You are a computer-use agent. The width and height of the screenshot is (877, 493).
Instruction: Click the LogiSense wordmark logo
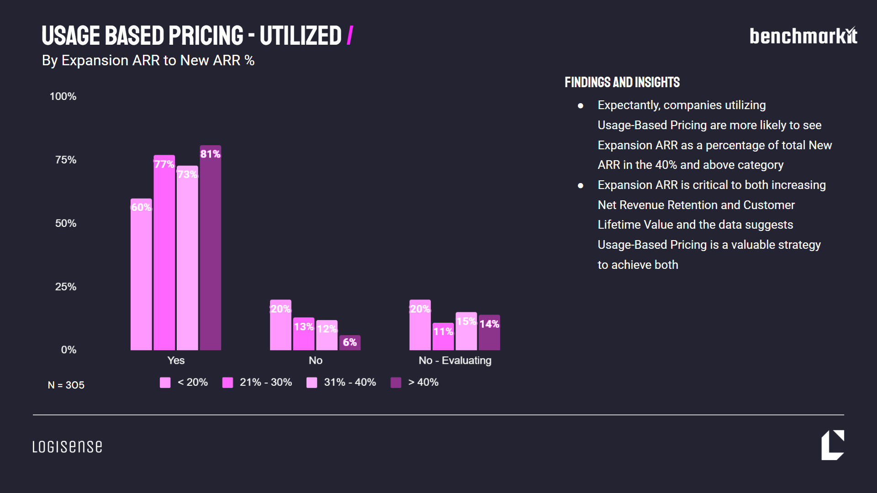(x=67, y=446)
